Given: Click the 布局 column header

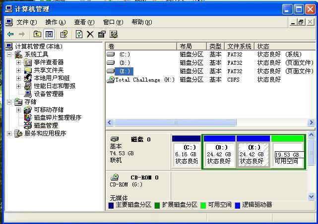Looking at the screenshot, I should 191,46.
